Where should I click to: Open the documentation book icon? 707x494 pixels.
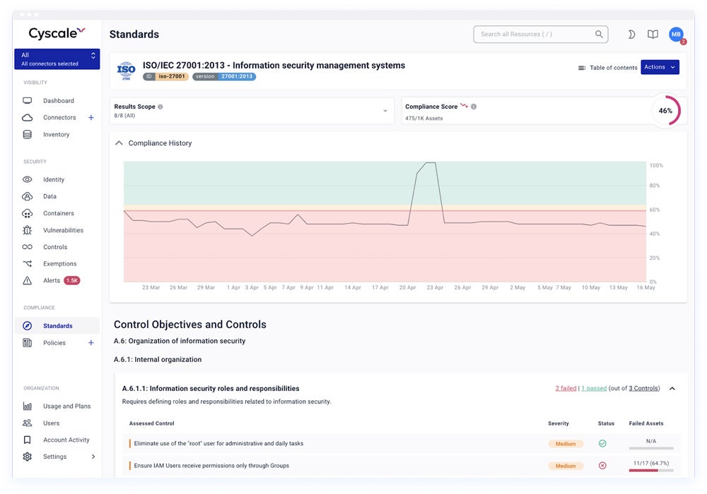tap(653, 35)
